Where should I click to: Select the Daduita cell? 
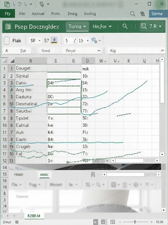coord(31,97)
